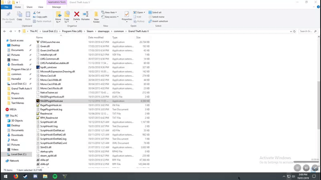This screenshot has width=321, height=180.
Task: Click the red Delete icon
Action: (x=77, y=14)
